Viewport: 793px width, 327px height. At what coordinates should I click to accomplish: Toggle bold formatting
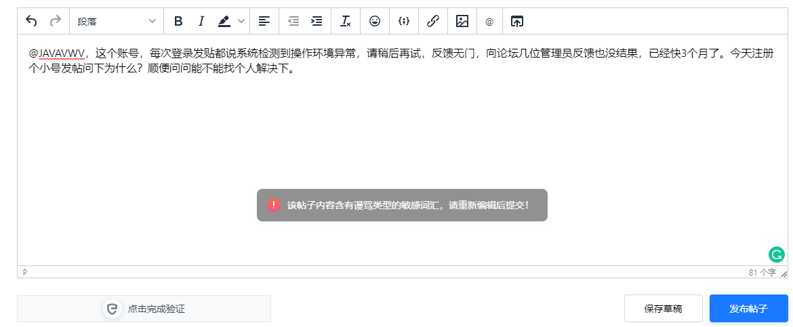178,21
